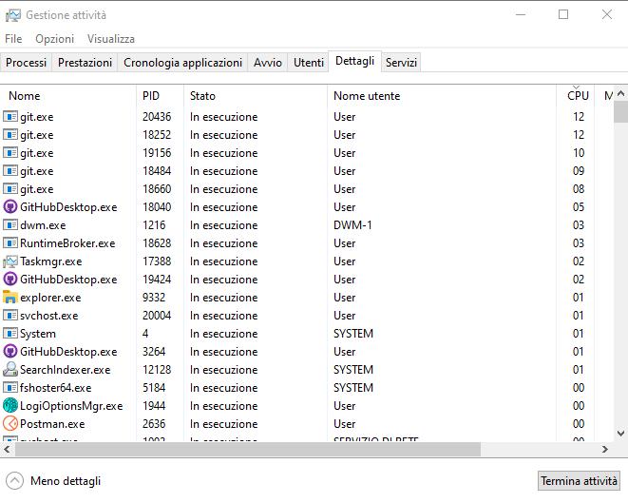
Task: Open the File menu
Action: (13, 39)
